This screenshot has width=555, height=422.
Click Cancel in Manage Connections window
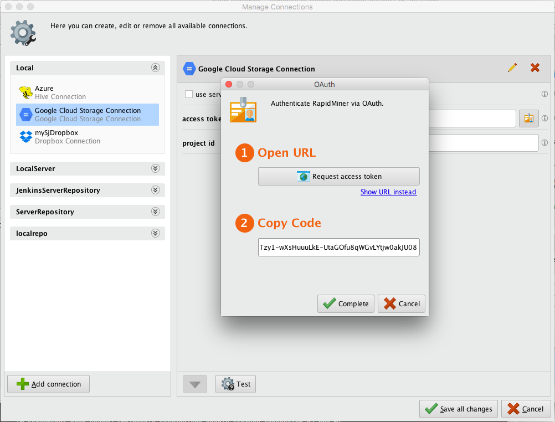(x=526, y=409)
